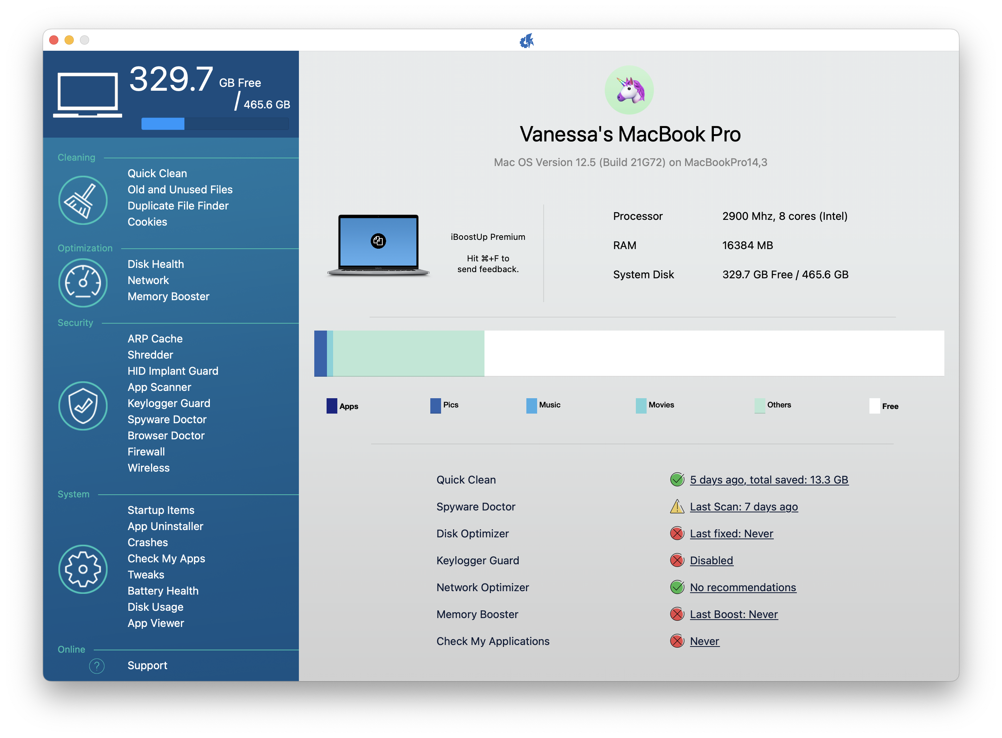Click the warning triangle beside Spyware Doctor

click(x=677, y=507)
